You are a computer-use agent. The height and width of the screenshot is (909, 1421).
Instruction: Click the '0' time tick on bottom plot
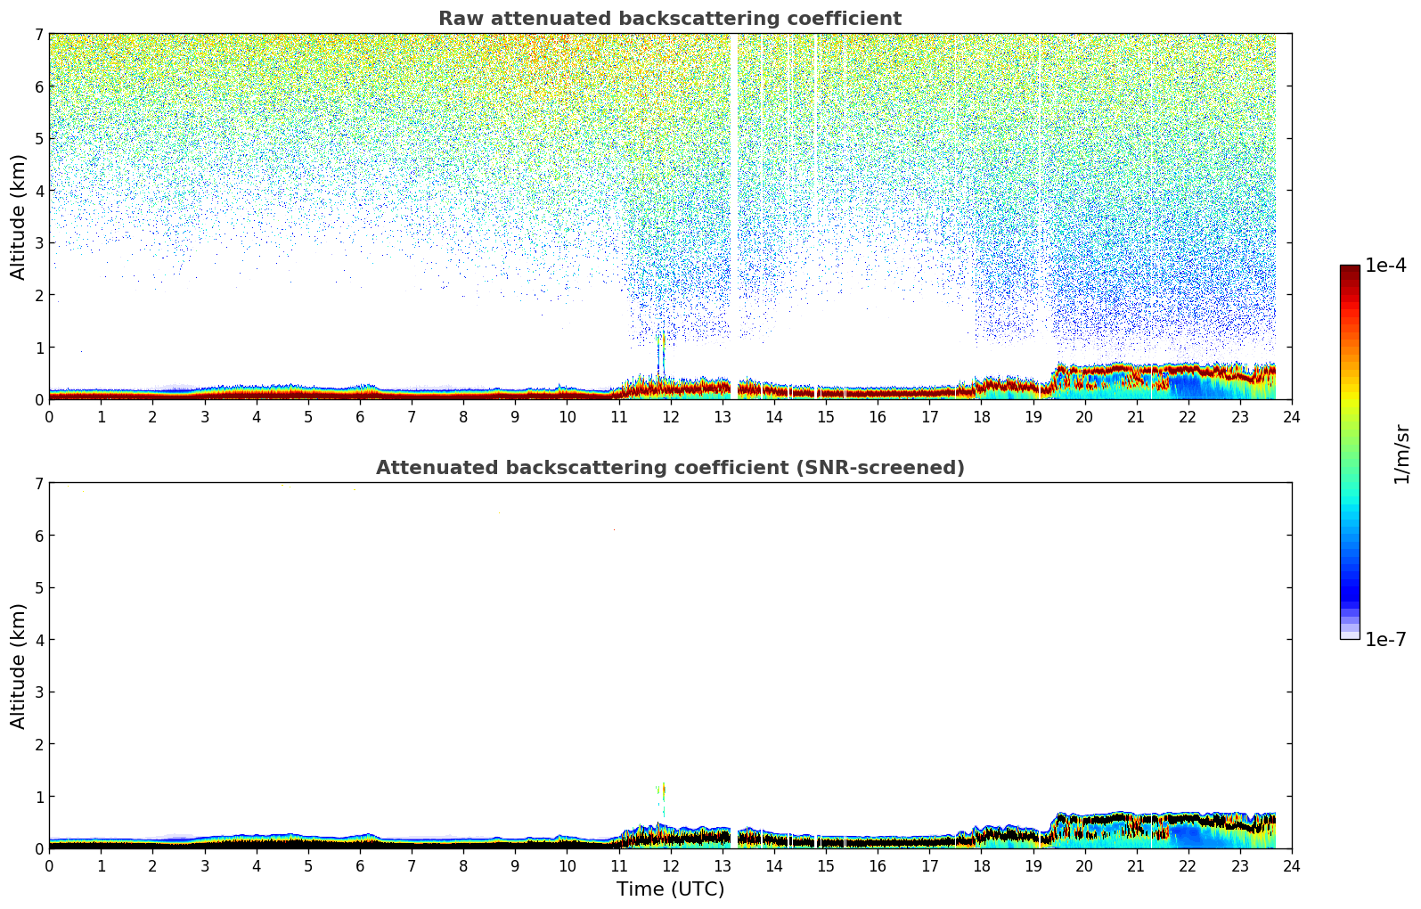(x=49, y=865)
